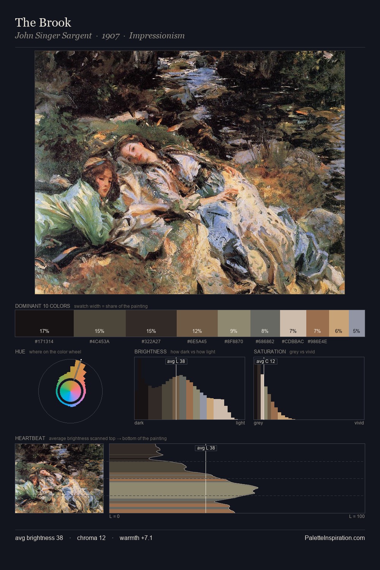Click the hex label #4C453A
Viewport: 380px width, 570px height.
pos(100,342)
